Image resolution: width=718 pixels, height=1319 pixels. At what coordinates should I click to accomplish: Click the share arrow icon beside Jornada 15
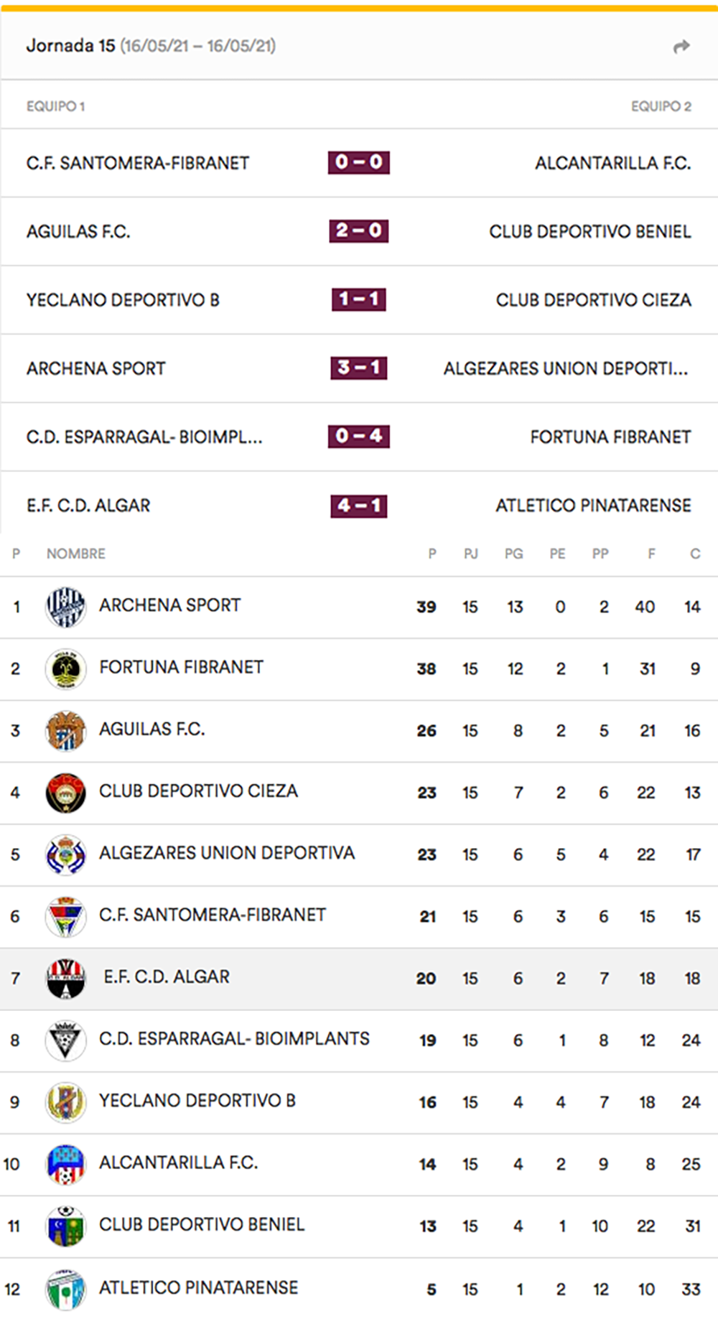(681, 47)
